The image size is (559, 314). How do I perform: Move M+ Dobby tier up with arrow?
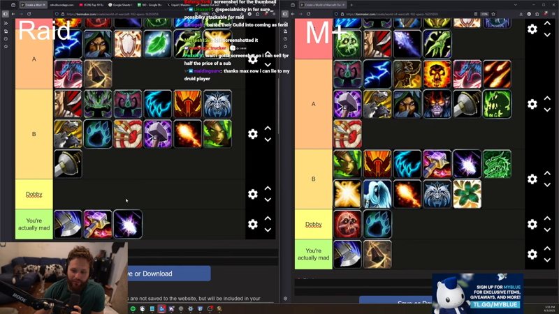click(x=547, y=218)
